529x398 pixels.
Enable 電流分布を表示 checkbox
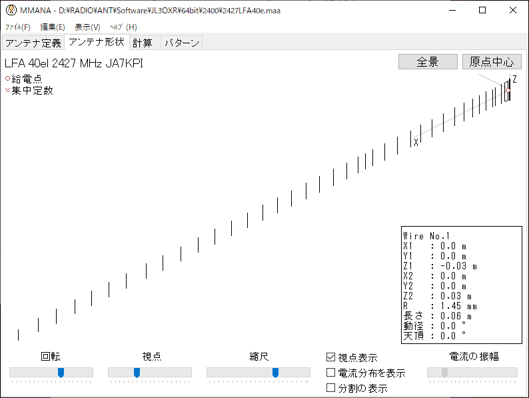pyautogui.click(x=331, y=373)
